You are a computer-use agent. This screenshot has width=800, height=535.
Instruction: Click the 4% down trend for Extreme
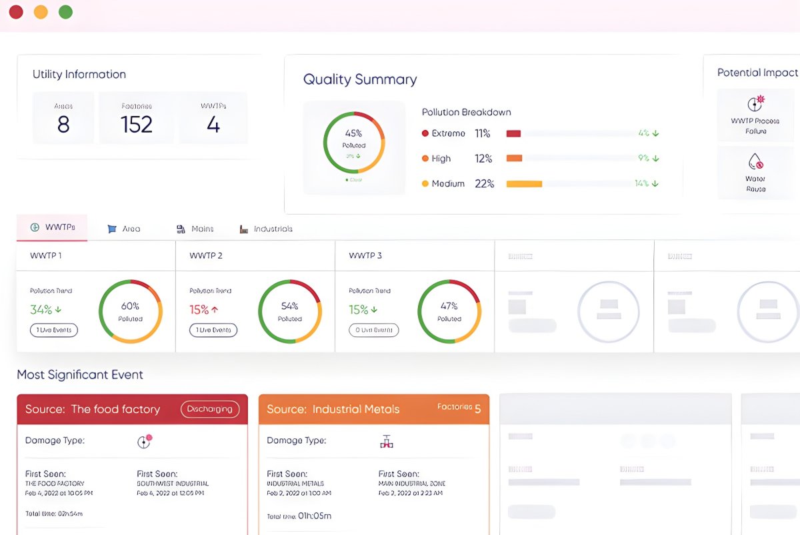(x=648, y=133)
